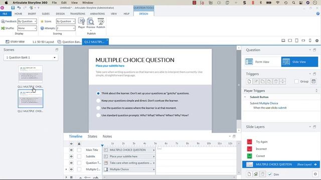Open the Slide Layers panel menu arrow
This screenshot has width=321, height=180.
[x=310, y=126]
